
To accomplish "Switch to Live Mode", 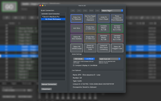I will tap(89, 59).
